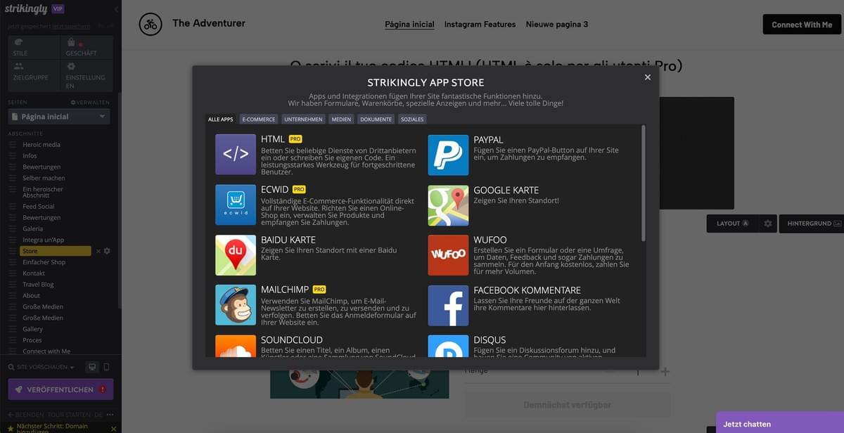The width and height of the screenshot is (844, 433).
Task: Select the Feed Social section
Action: click(x=39, y=207)
